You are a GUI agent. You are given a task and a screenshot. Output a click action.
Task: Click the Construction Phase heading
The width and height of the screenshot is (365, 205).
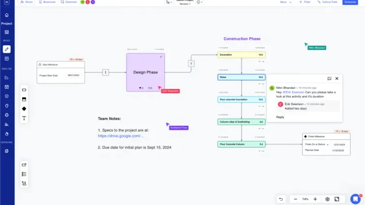[242, 39]
